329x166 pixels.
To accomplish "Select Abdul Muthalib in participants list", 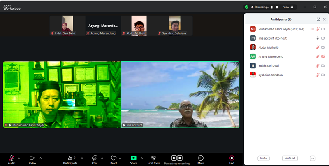I will pos(286,47).
